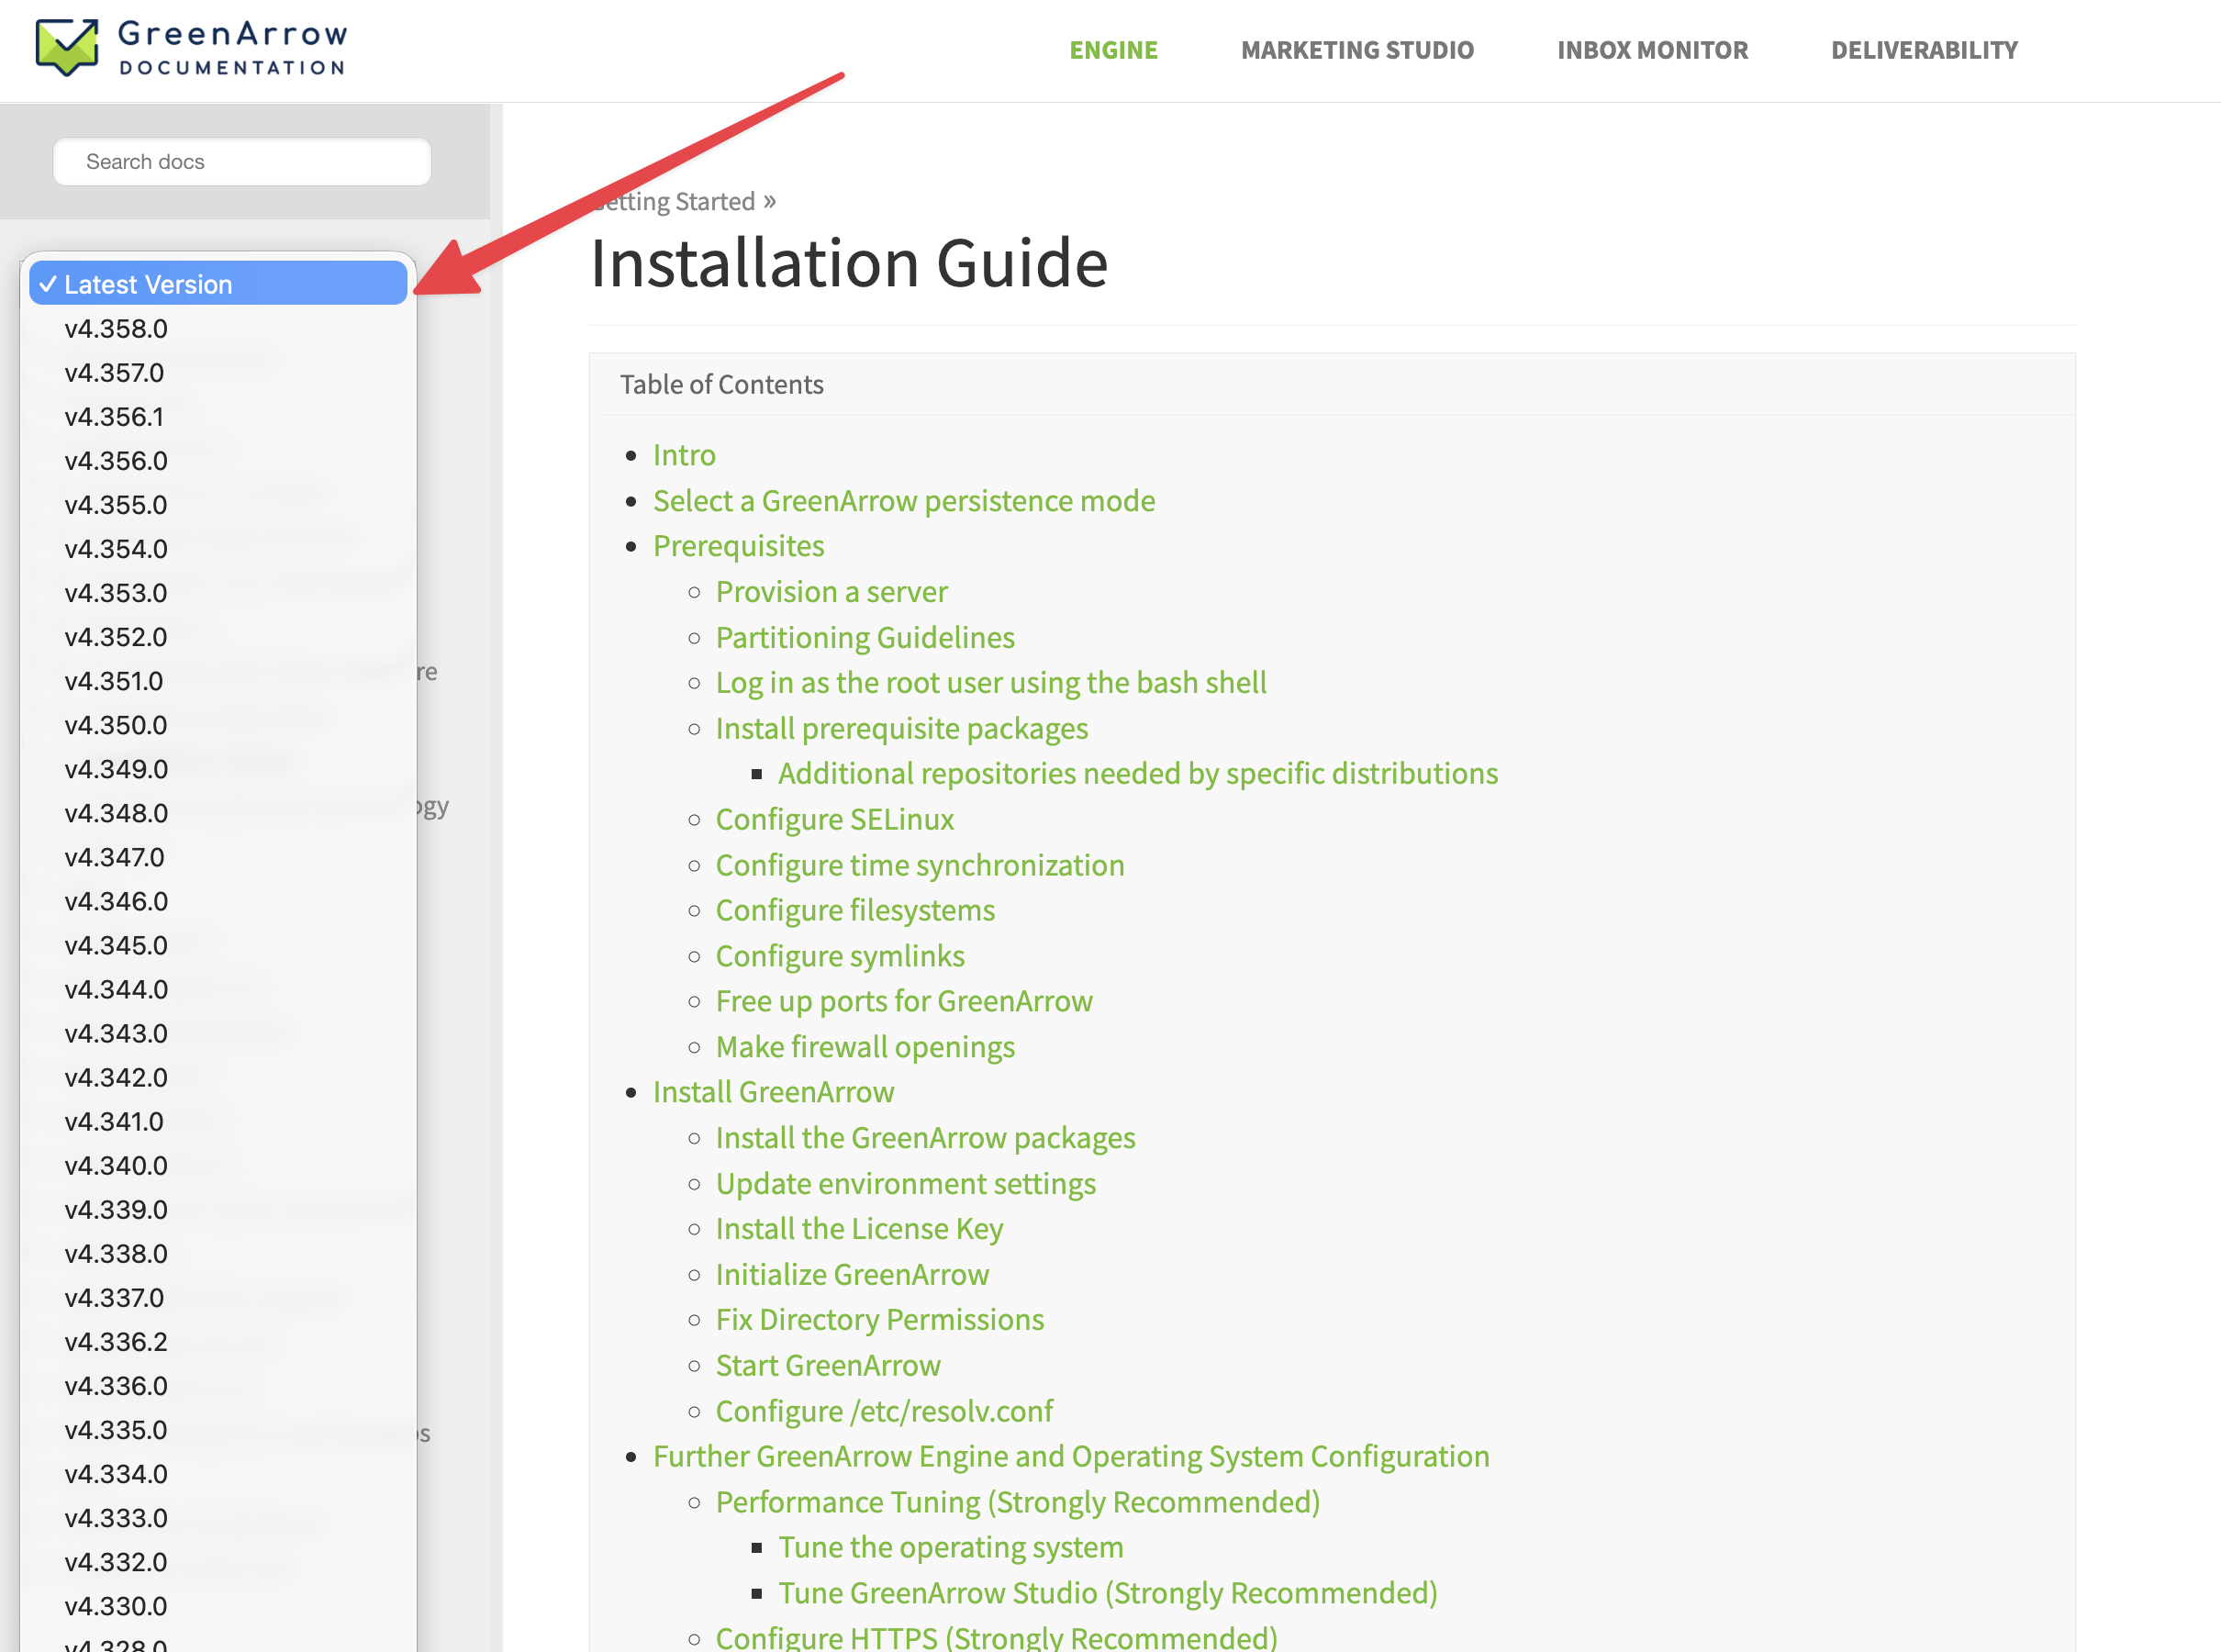
Task: Open the Make firewall openings link
Action: point(865,1046)
